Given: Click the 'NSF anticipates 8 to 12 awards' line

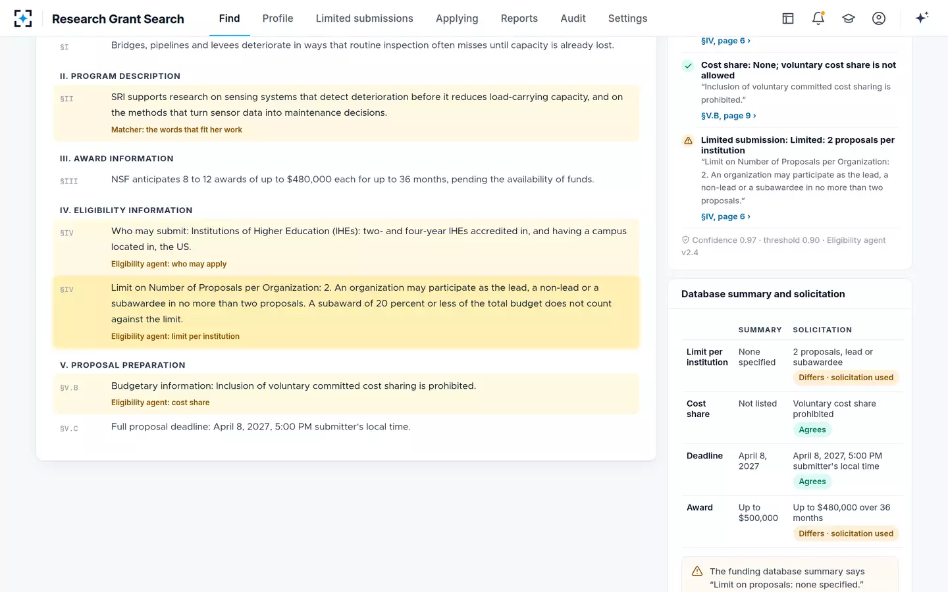Looking at the screenshot, I should tap(352, 180).
